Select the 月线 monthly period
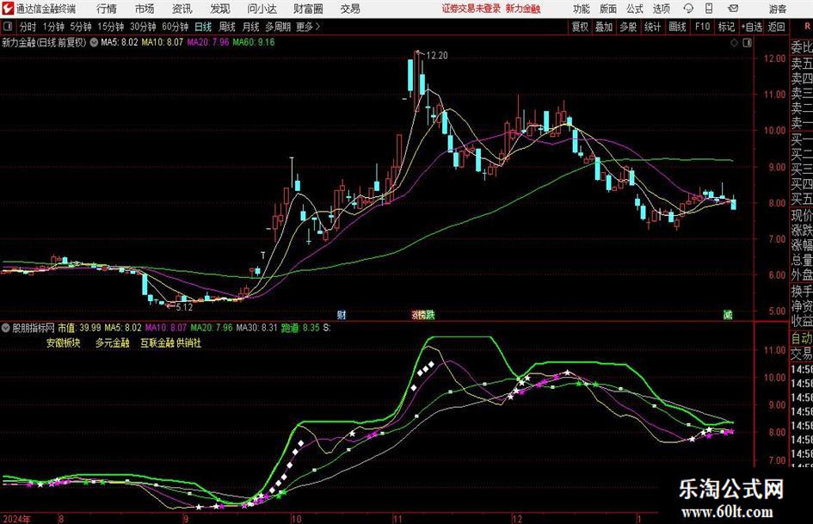 pyautogui.click(x=250, y=27)
